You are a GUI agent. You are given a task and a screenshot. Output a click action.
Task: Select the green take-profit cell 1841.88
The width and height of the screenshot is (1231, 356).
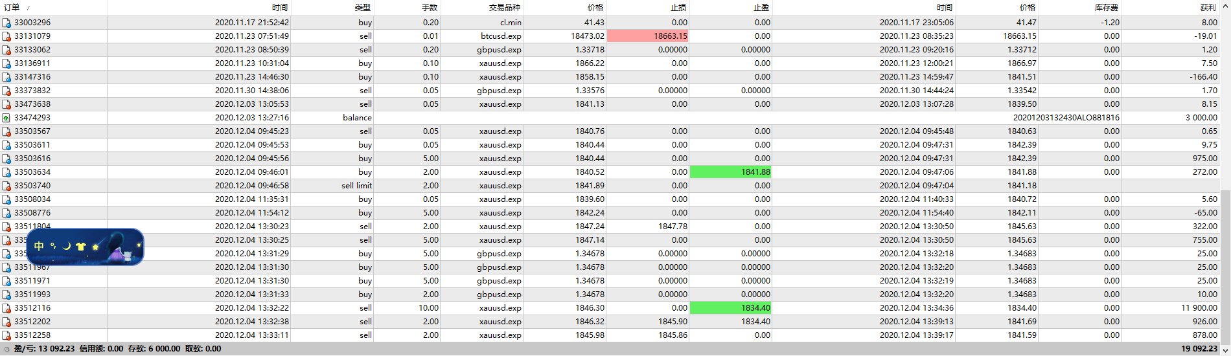[731, 172]
